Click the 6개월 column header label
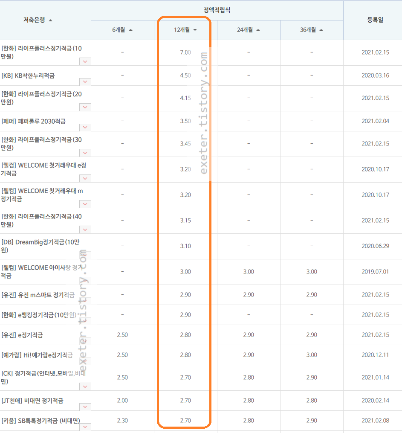 119,30
